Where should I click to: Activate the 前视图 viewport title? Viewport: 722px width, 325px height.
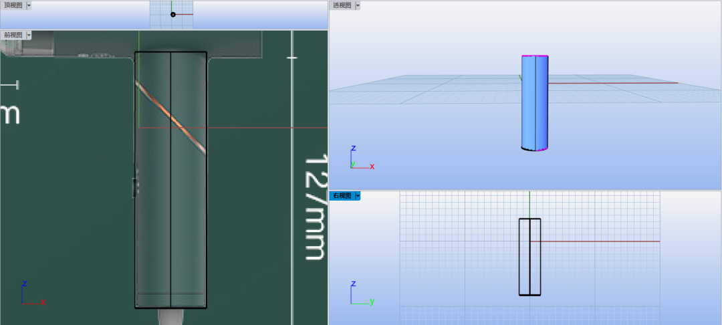coord(13,35)
